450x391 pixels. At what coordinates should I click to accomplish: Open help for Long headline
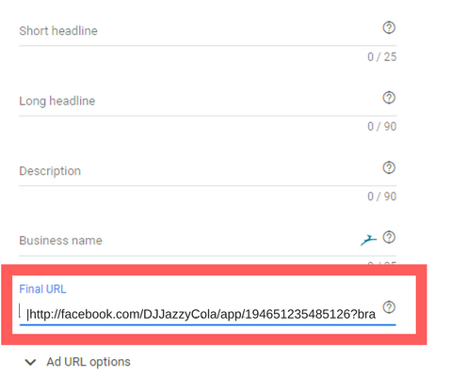tap(389, 98)
